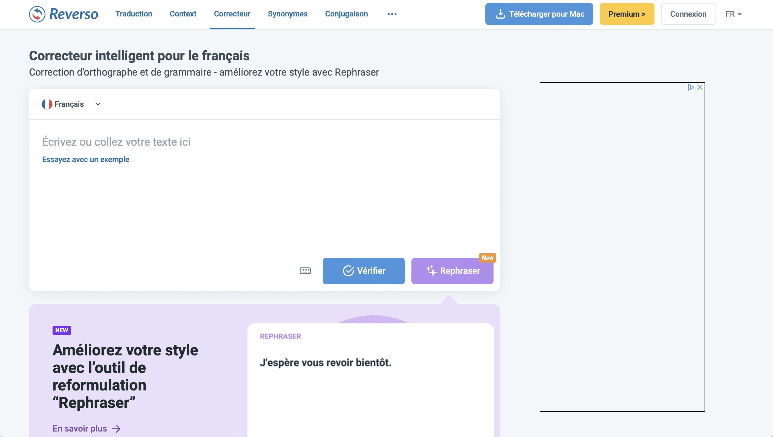Screen dimensions: 773x437
Task: Click the AdChoices info icon on the ad
Action: pyautogui.click(x=691, y=87)
